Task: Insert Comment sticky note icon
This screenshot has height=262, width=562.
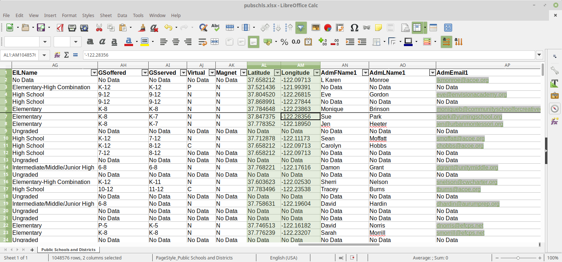Action: (x=379, y=28)
